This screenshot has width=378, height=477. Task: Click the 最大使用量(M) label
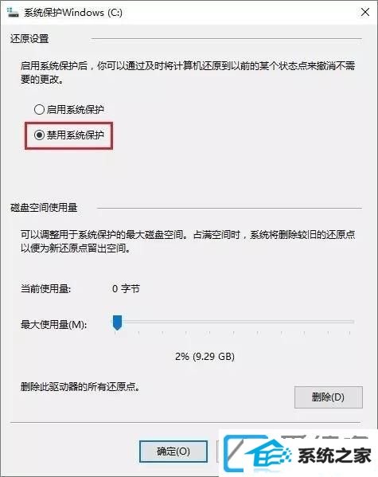53,324
